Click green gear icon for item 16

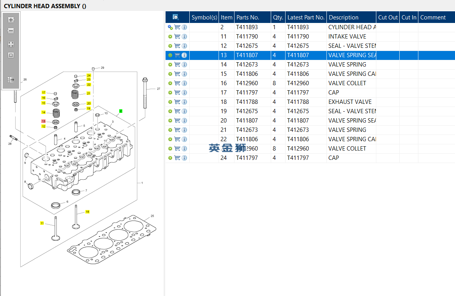[170, 83]
